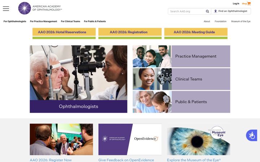The image size is (260, 162).
Task: Click the Shop text link
Action: 244,4
